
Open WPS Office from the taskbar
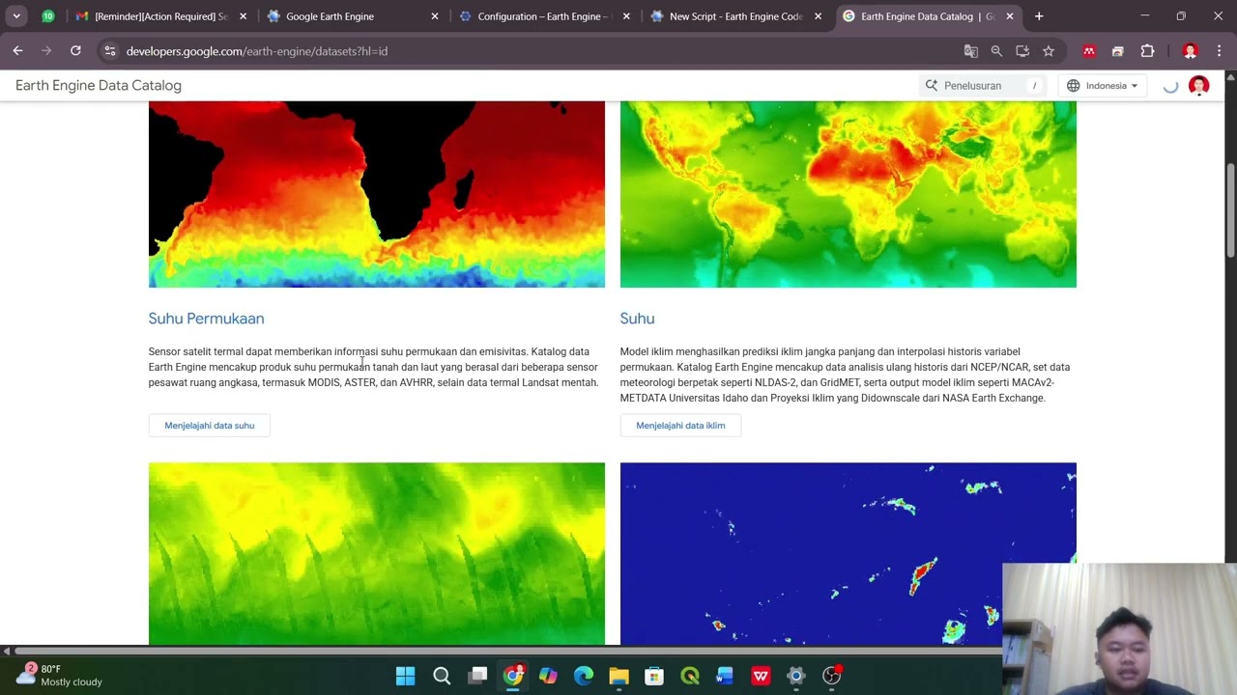[761, 676]
